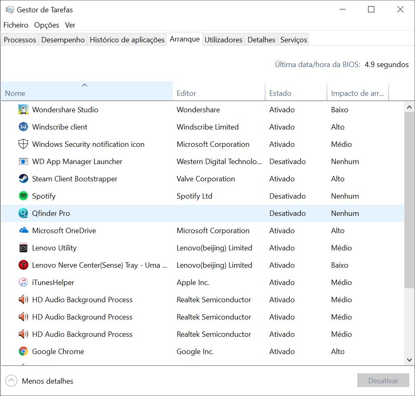Image resolution: width=415 pixels, height=396 pixels.
Task: Click Google Inc. publisher cell
Action: click(195, 352)
